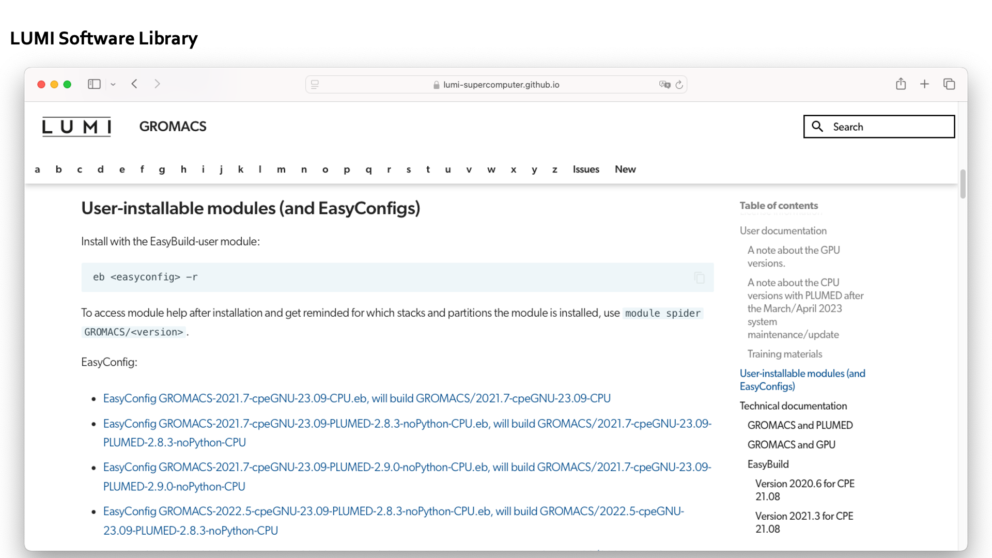Image resolution: width=992 pixels, height=558 pixels.
Task: Go forward with the browser forward arrow
Action: (157, 84)
